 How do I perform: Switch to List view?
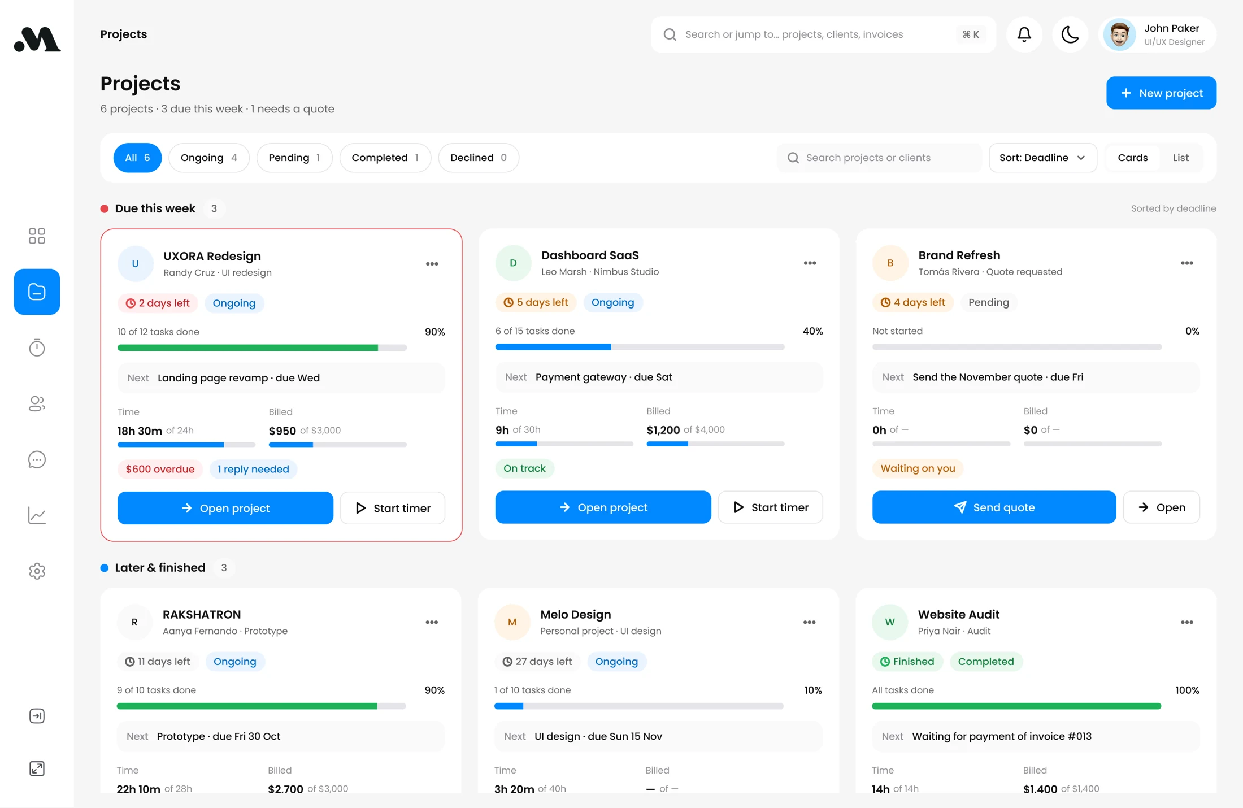click(1180, 158)
